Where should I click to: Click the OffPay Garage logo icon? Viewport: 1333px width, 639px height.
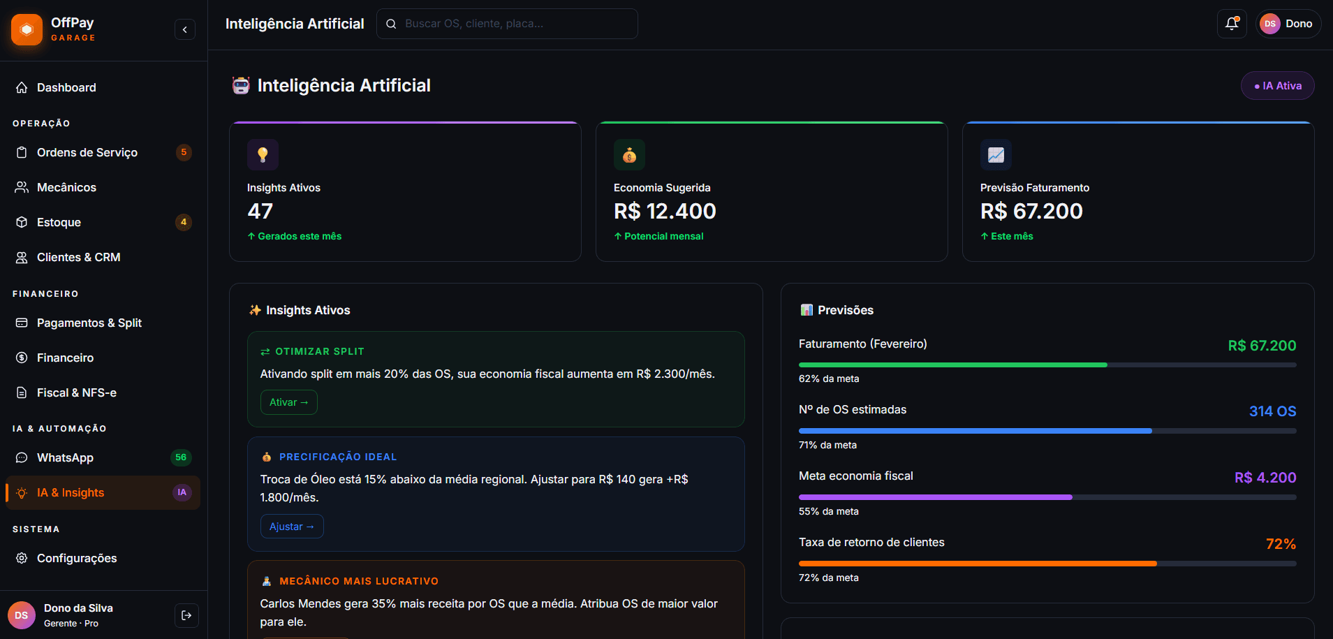coord(27,29)
